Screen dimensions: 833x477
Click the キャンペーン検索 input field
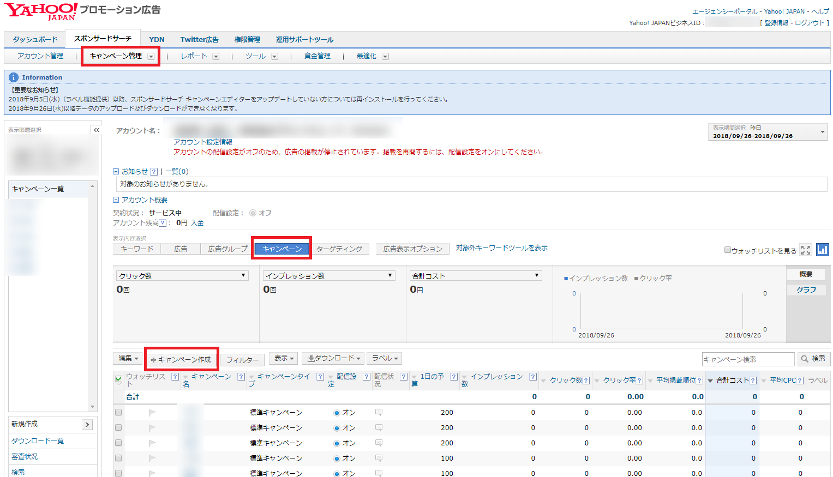pos(748,359)
